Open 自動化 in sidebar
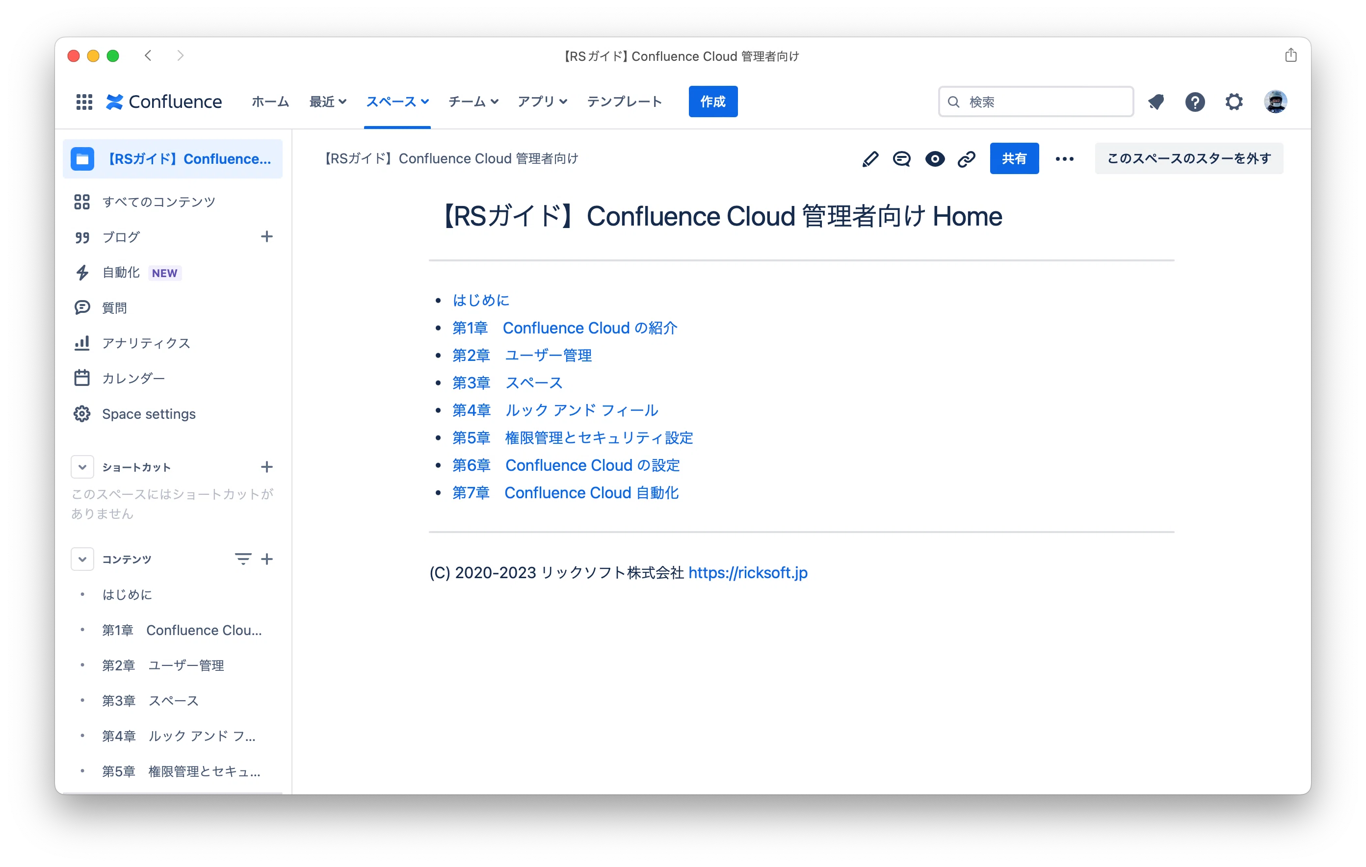1366x867 pixels. point(172,272)
